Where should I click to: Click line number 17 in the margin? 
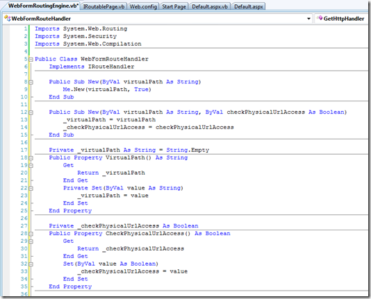click(x=24, y=150)
